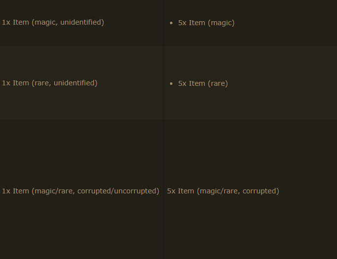Click "5x" in the magic result entry

pyautogui.click(x=182, y=23)
